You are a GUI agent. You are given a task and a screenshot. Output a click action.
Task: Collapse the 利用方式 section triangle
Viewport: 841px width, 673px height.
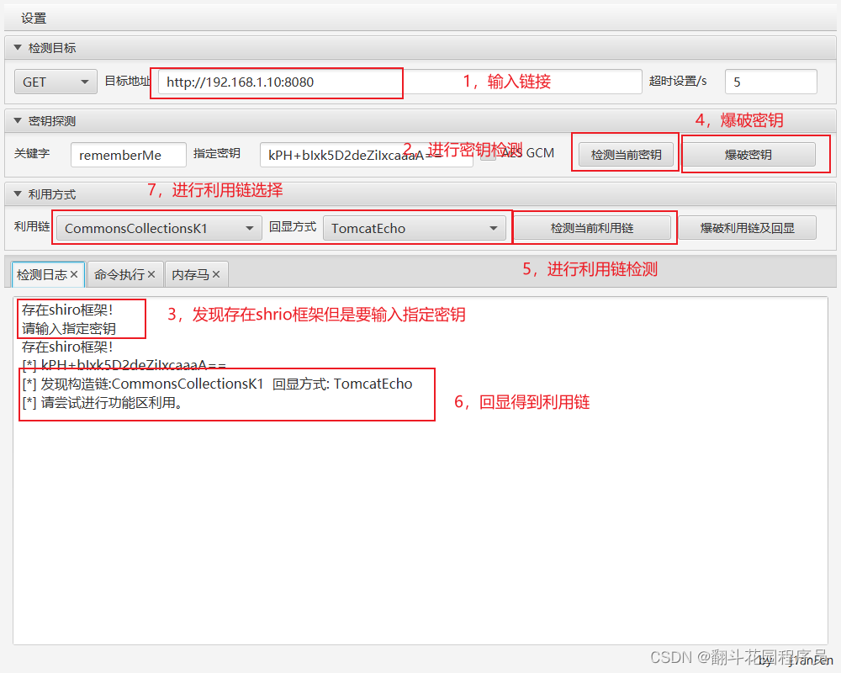pyautogui.click(x=17, y=193)
